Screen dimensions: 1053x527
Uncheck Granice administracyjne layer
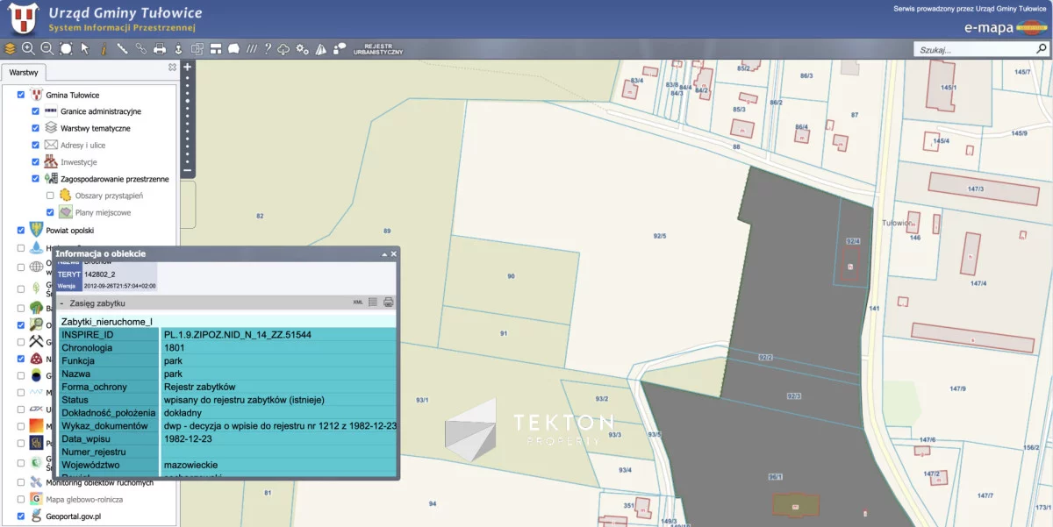(36, 111)
